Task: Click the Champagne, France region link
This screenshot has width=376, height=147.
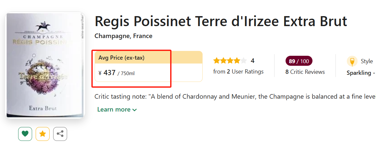Action: pos(123,36)
